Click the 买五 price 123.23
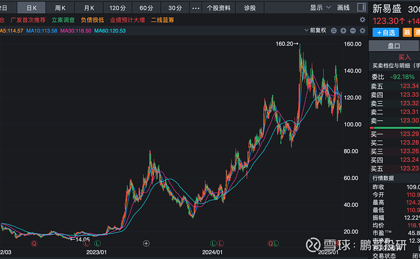This screenshot has width=420, height=259. click(x=409, y=168)
